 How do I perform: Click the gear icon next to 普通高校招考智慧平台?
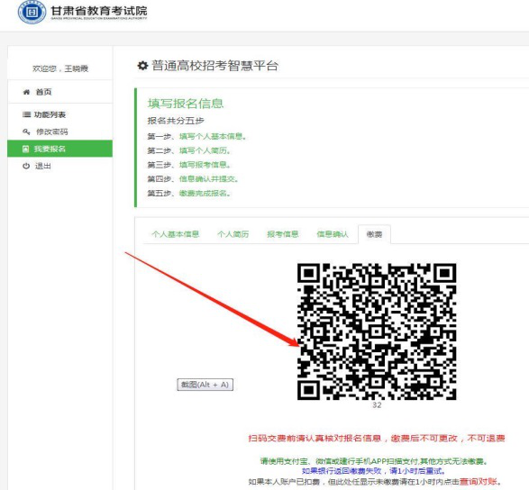(142, 66)
